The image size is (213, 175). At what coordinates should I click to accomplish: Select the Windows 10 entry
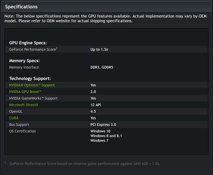click(100, 131)
